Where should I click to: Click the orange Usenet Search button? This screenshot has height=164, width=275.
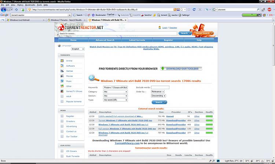pyautogui.click(x=203, y=33)
